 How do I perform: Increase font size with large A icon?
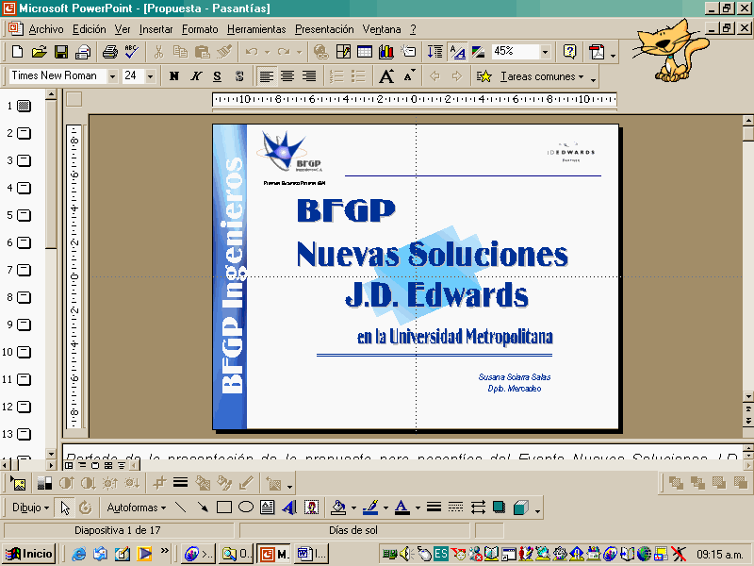click(x=386, y=76)
